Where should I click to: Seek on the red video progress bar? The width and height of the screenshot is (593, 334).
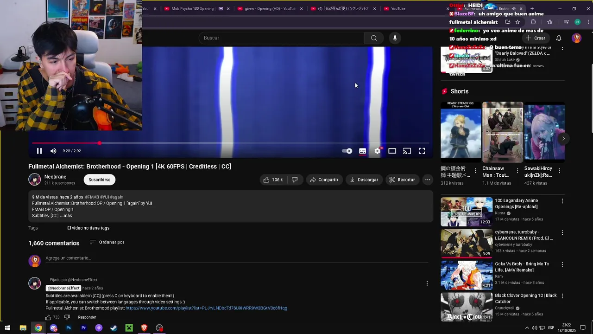(x=231, y=143)
